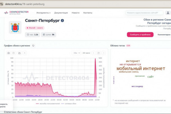Click the 24 часа range label
Image resolution: width=171 pixels, height=114 pixels.
click(x=86, y=53)
